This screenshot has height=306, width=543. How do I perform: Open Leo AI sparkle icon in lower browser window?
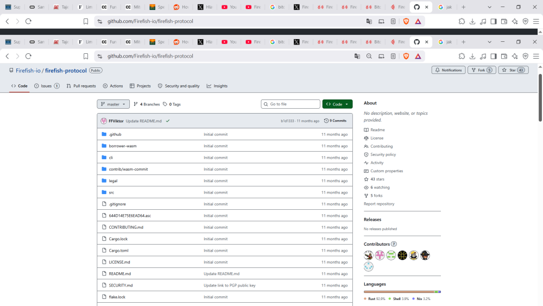pyautogui.click(x=515, y=56)
